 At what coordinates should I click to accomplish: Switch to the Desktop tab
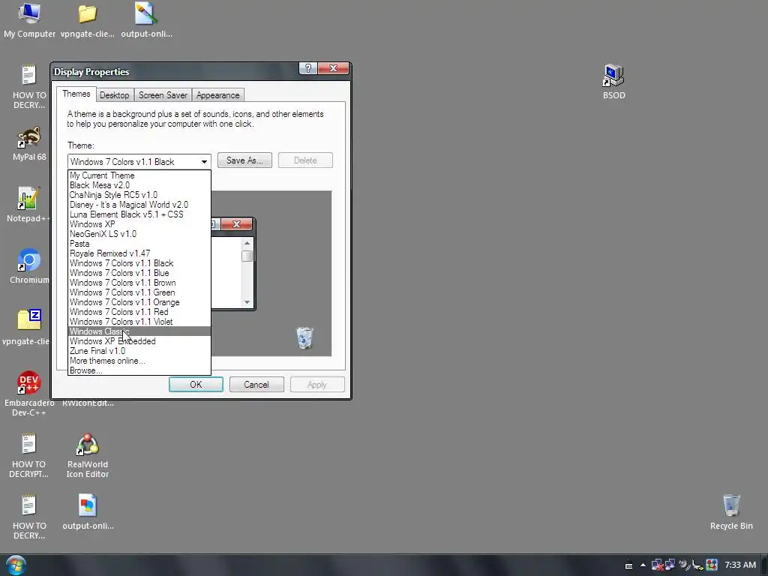click(114, 95)
